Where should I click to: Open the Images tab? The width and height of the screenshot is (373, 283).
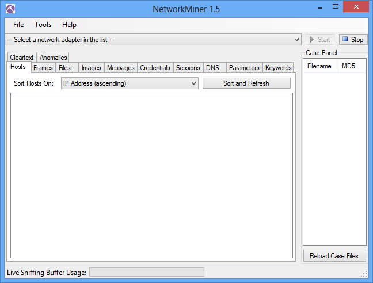pyautogui.click(x=91, y=68)
